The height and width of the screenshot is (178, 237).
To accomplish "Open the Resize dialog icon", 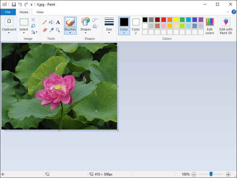I will pyautogui.click(x=33, y=25).
